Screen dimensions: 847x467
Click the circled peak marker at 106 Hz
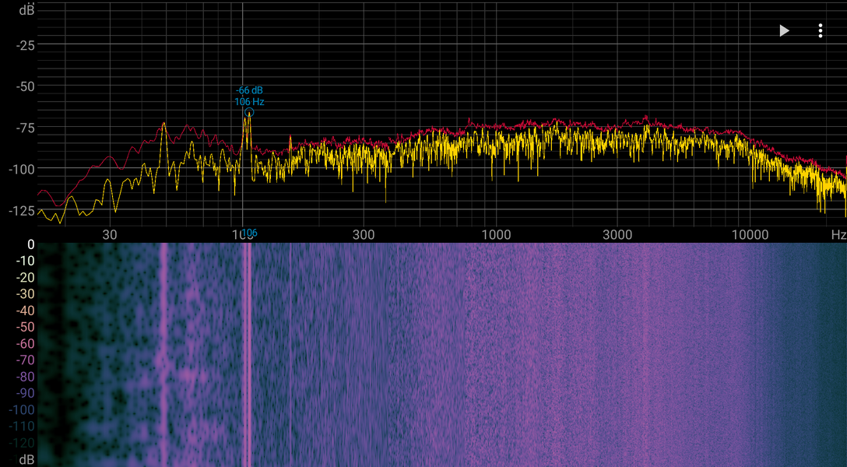[x=249, y=112]
